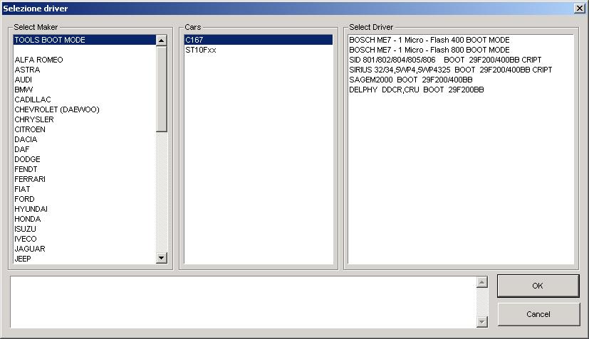Select ST10Fxx in the Cars list
This screenshot has width=589, height=339.
(x=259, y=50)
